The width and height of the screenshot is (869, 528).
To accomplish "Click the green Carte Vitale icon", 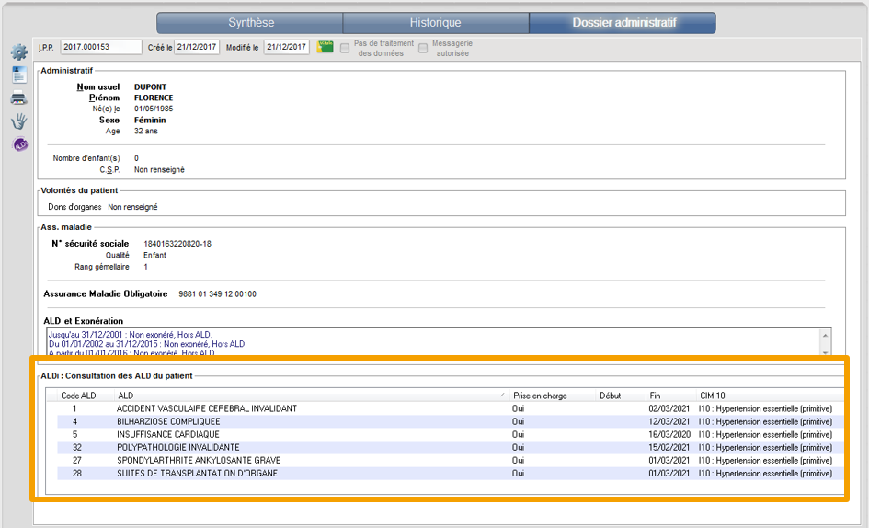I will click(x=325, y=48).
